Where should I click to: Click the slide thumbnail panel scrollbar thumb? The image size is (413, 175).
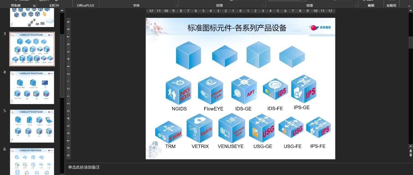(62, 66)
